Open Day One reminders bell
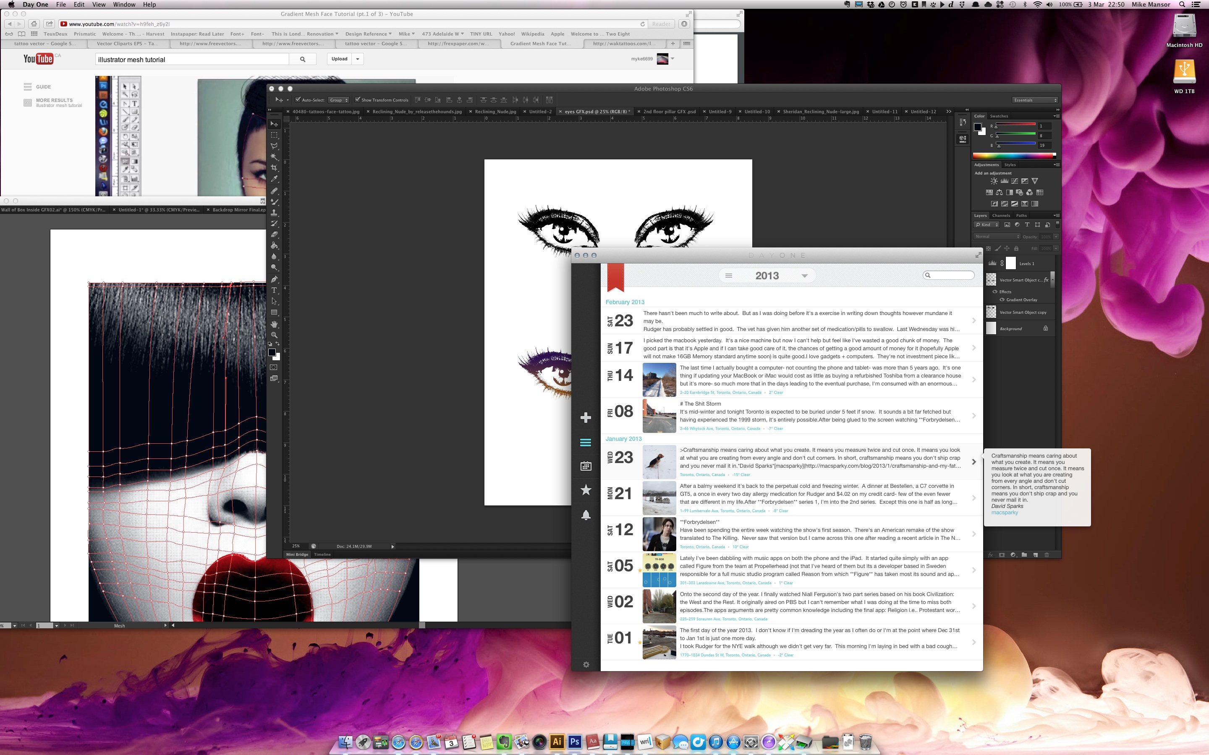This screenshot has width=1209, height=755. [x=586, y=515]
